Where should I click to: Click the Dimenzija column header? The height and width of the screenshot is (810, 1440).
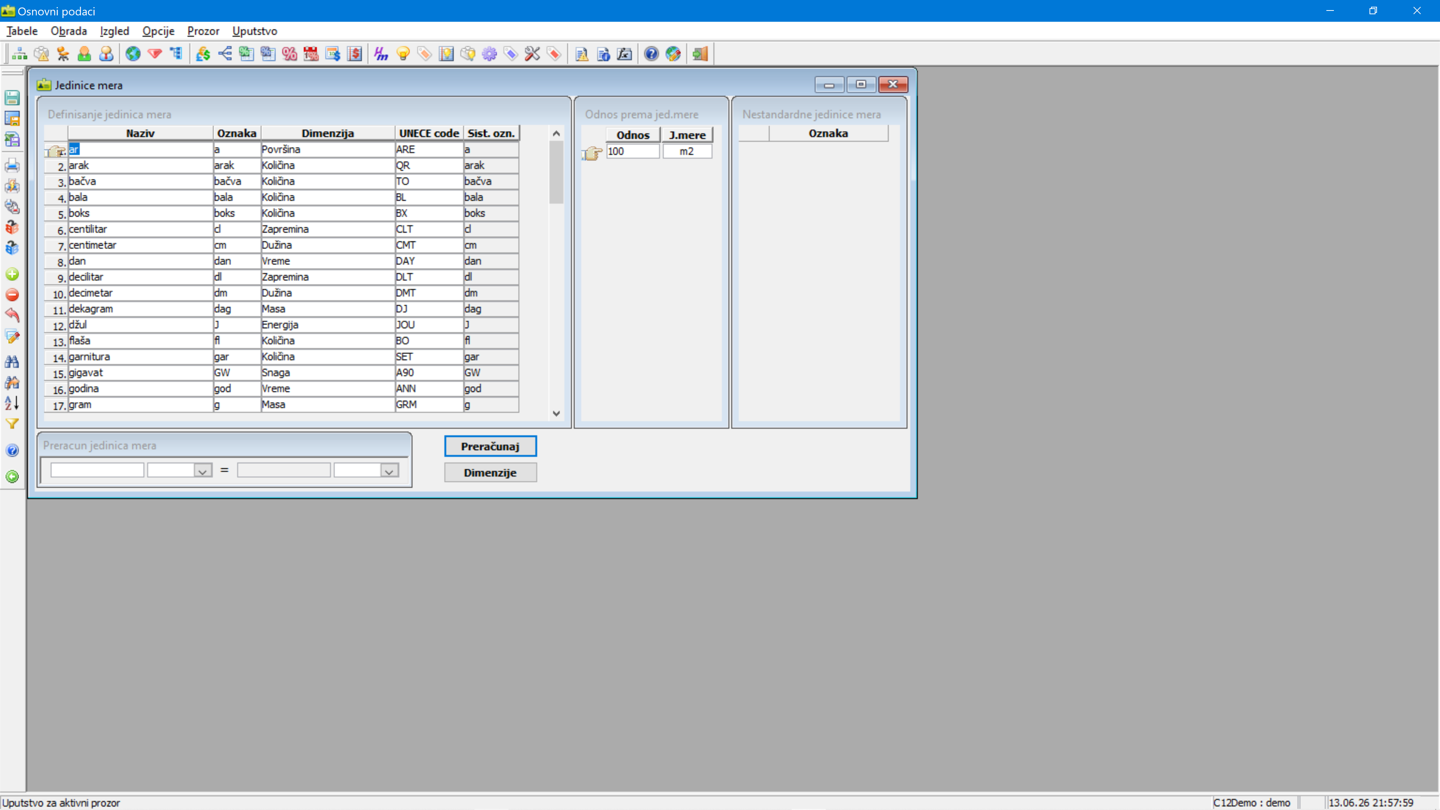[328, 133]
